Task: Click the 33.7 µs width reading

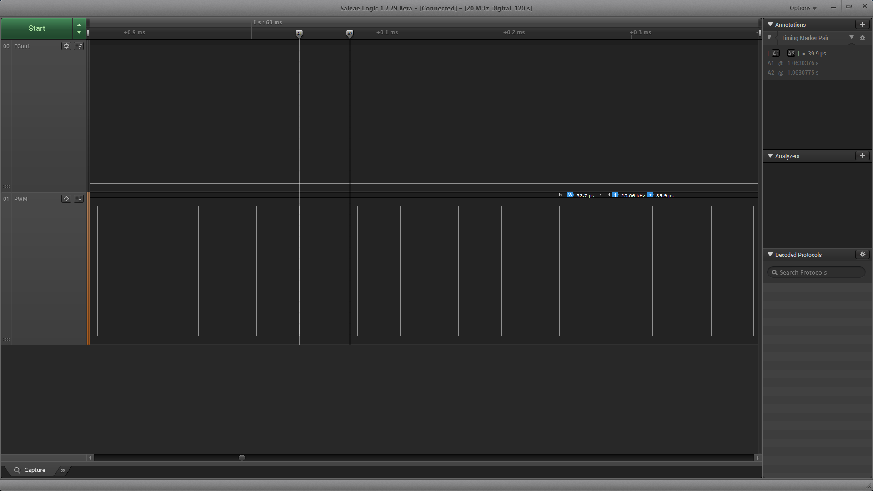Action: coord(585,195)
